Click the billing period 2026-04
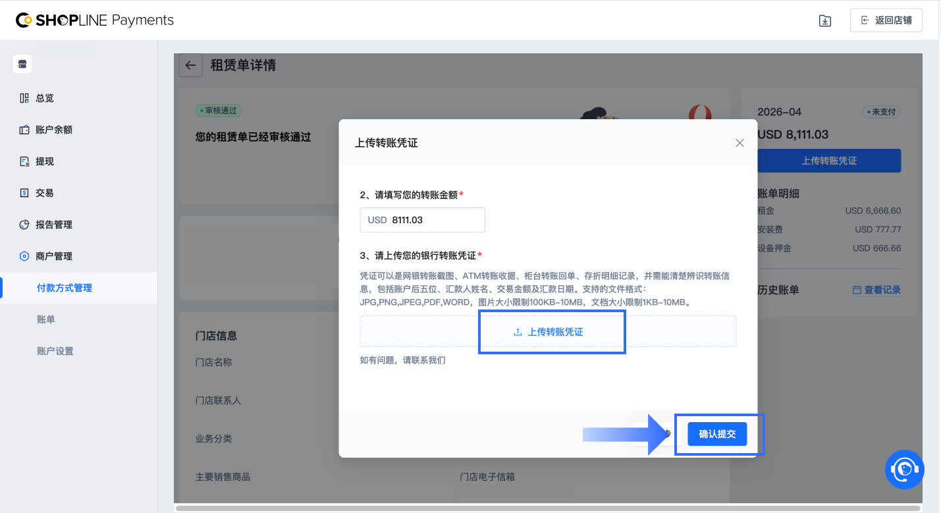Viewport: 941px width, 513px height. coord(780,112)
